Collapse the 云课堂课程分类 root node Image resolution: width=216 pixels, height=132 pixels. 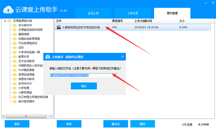[5, 21]
